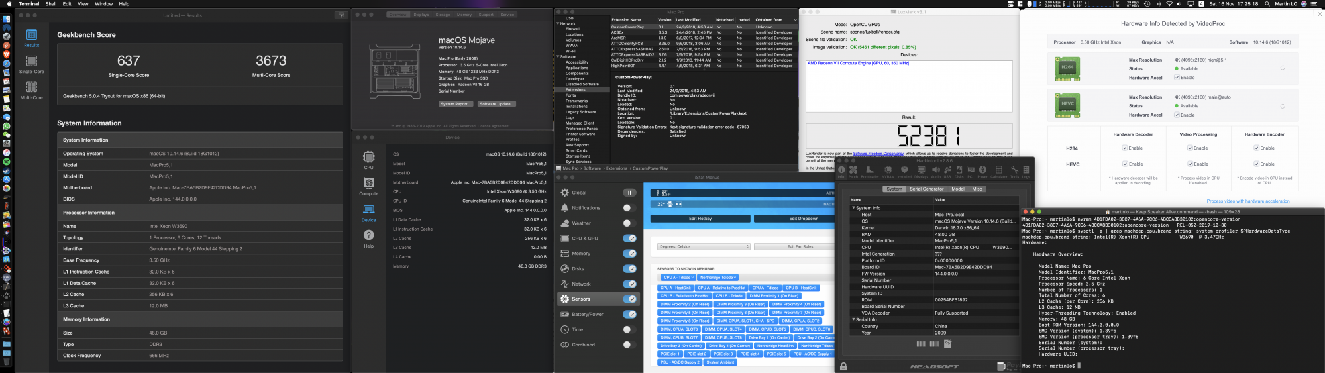Switch to Storage tab in About This Mac
Viewport: 1325px width, 373px height.
[x=443, y=15]
